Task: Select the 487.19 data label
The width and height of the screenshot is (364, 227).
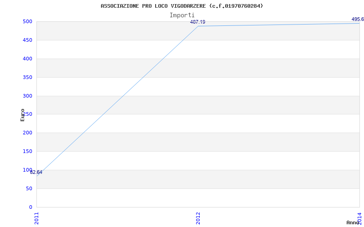Action: click(197, 22)
